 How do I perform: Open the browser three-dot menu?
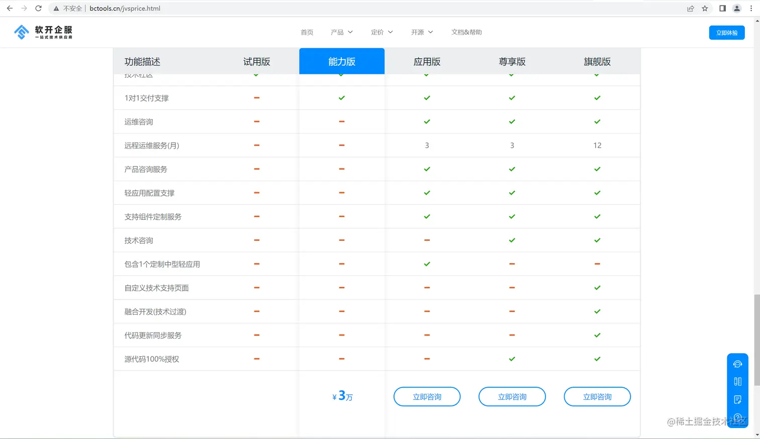pyautogui.click(x=751, y=9)
